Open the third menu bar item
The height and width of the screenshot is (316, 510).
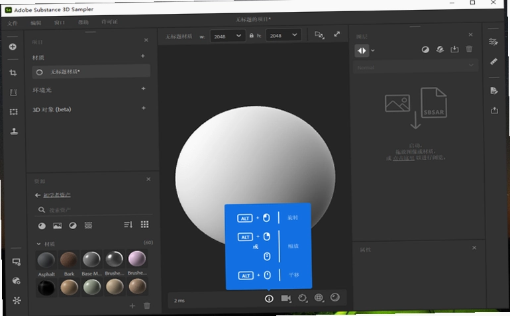pos(60,23)
